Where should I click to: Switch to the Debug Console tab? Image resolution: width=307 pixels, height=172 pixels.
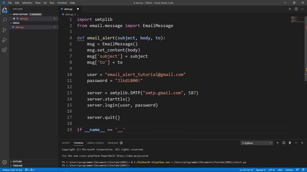[x=95, y=143]
